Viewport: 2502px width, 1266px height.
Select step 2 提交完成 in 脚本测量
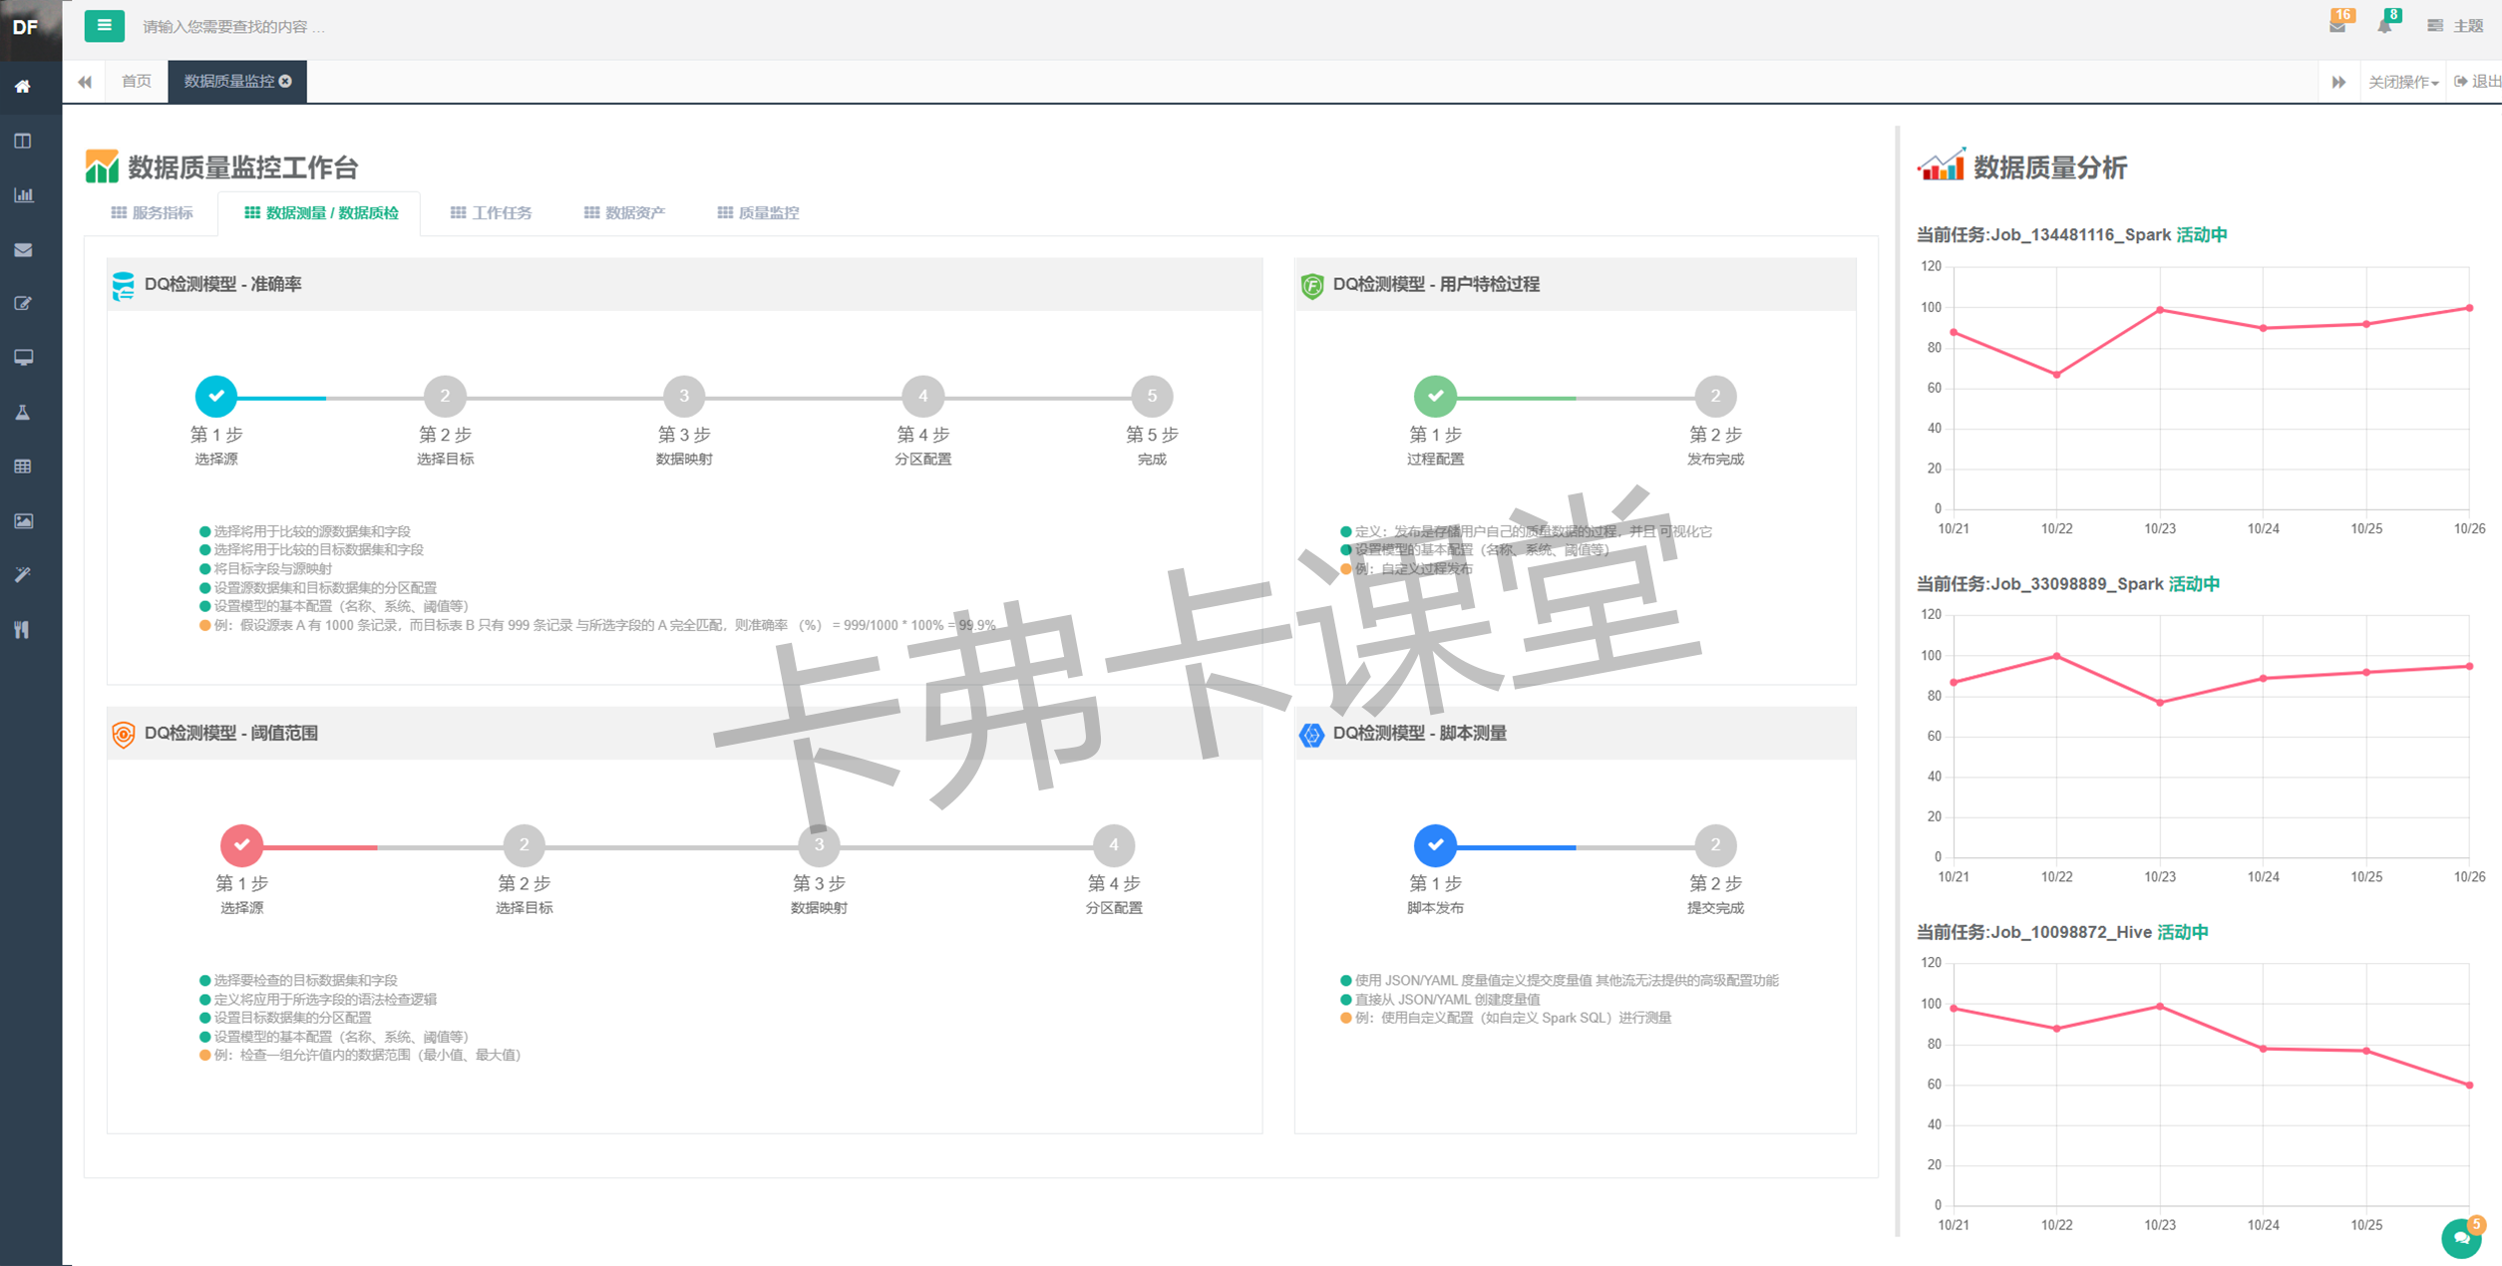tap(1714, 845)
